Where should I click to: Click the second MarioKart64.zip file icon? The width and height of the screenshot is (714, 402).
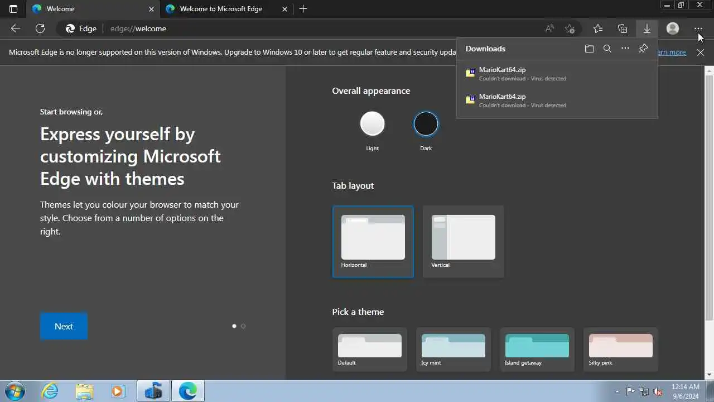pyautogui.click(x=470, y=100)
